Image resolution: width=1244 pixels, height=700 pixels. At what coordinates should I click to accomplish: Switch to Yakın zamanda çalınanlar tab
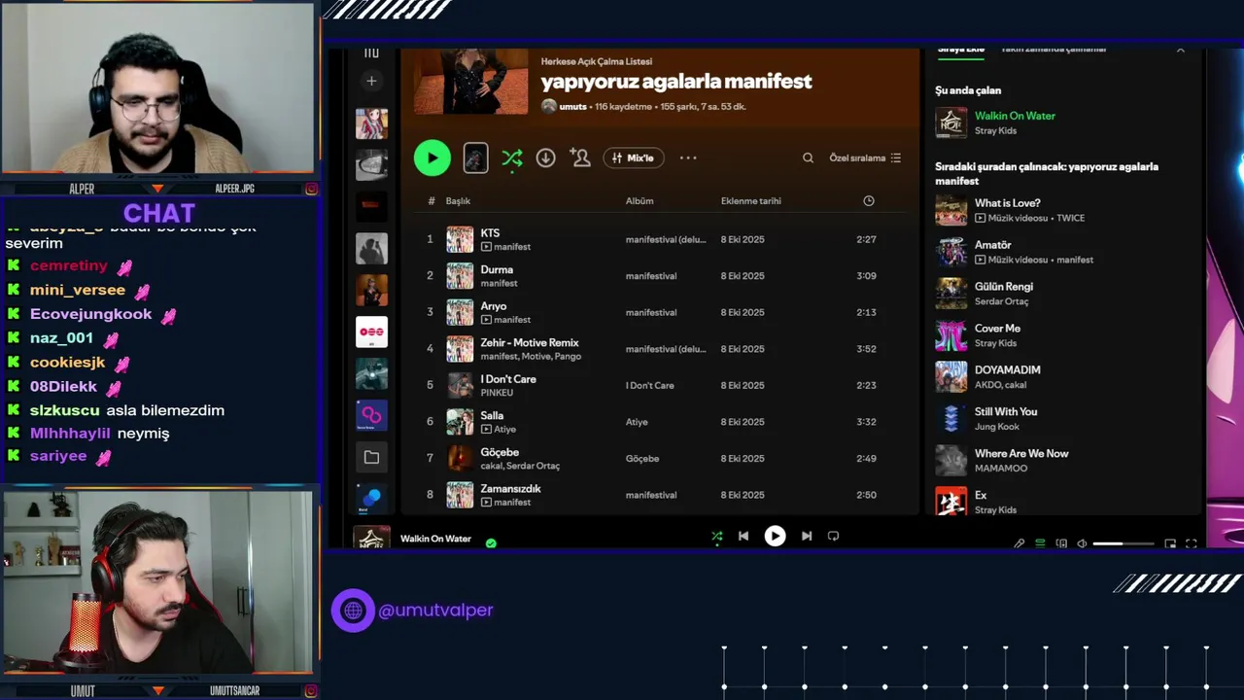(x=1054, y=50)
